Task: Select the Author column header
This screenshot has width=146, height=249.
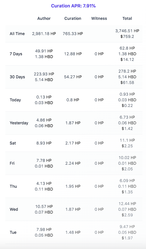Action: pyautogui.click(x=44, y=18)
